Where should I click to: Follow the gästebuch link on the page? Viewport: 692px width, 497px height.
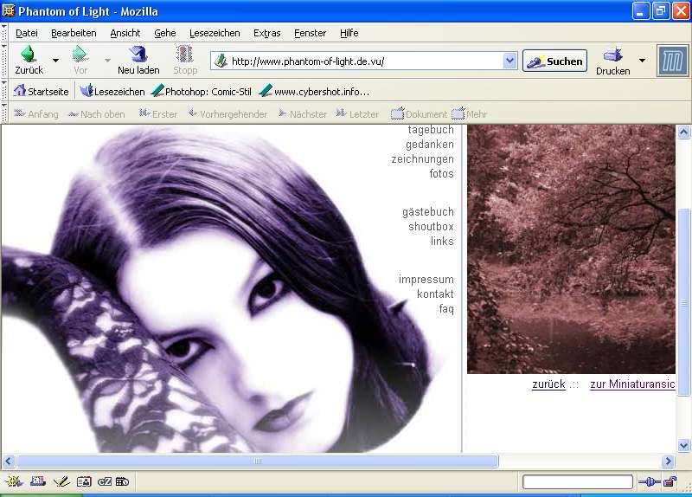427,212
